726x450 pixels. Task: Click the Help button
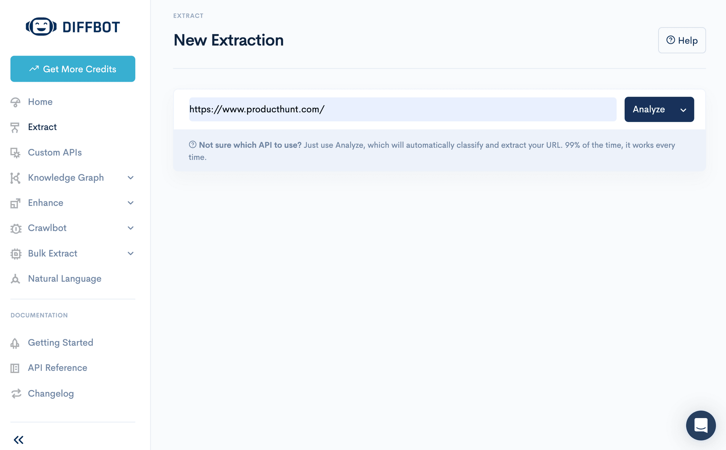681,40
